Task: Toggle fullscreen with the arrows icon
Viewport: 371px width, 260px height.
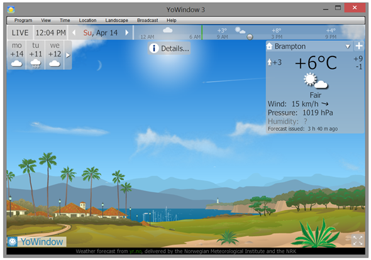Action: (x=358, y=241)
